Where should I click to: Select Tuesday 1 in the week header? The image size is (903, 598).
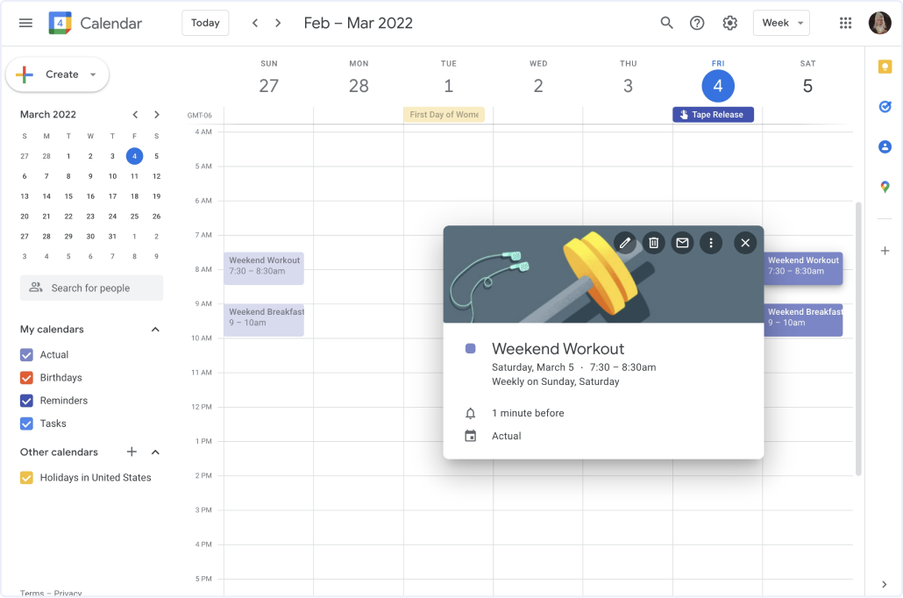pyautogui.click(x=449, y=86)
